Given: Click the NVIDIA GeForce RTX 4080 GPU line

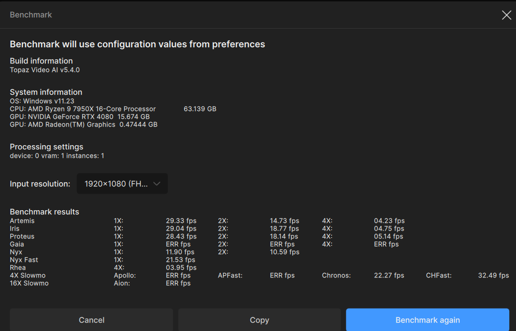Looking at the screenshot, I should [x=80, y=117].
